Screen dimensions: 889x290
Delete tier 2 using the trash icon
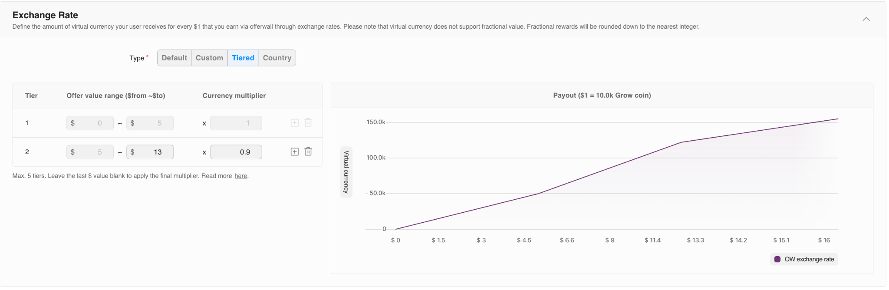[308, 152]
